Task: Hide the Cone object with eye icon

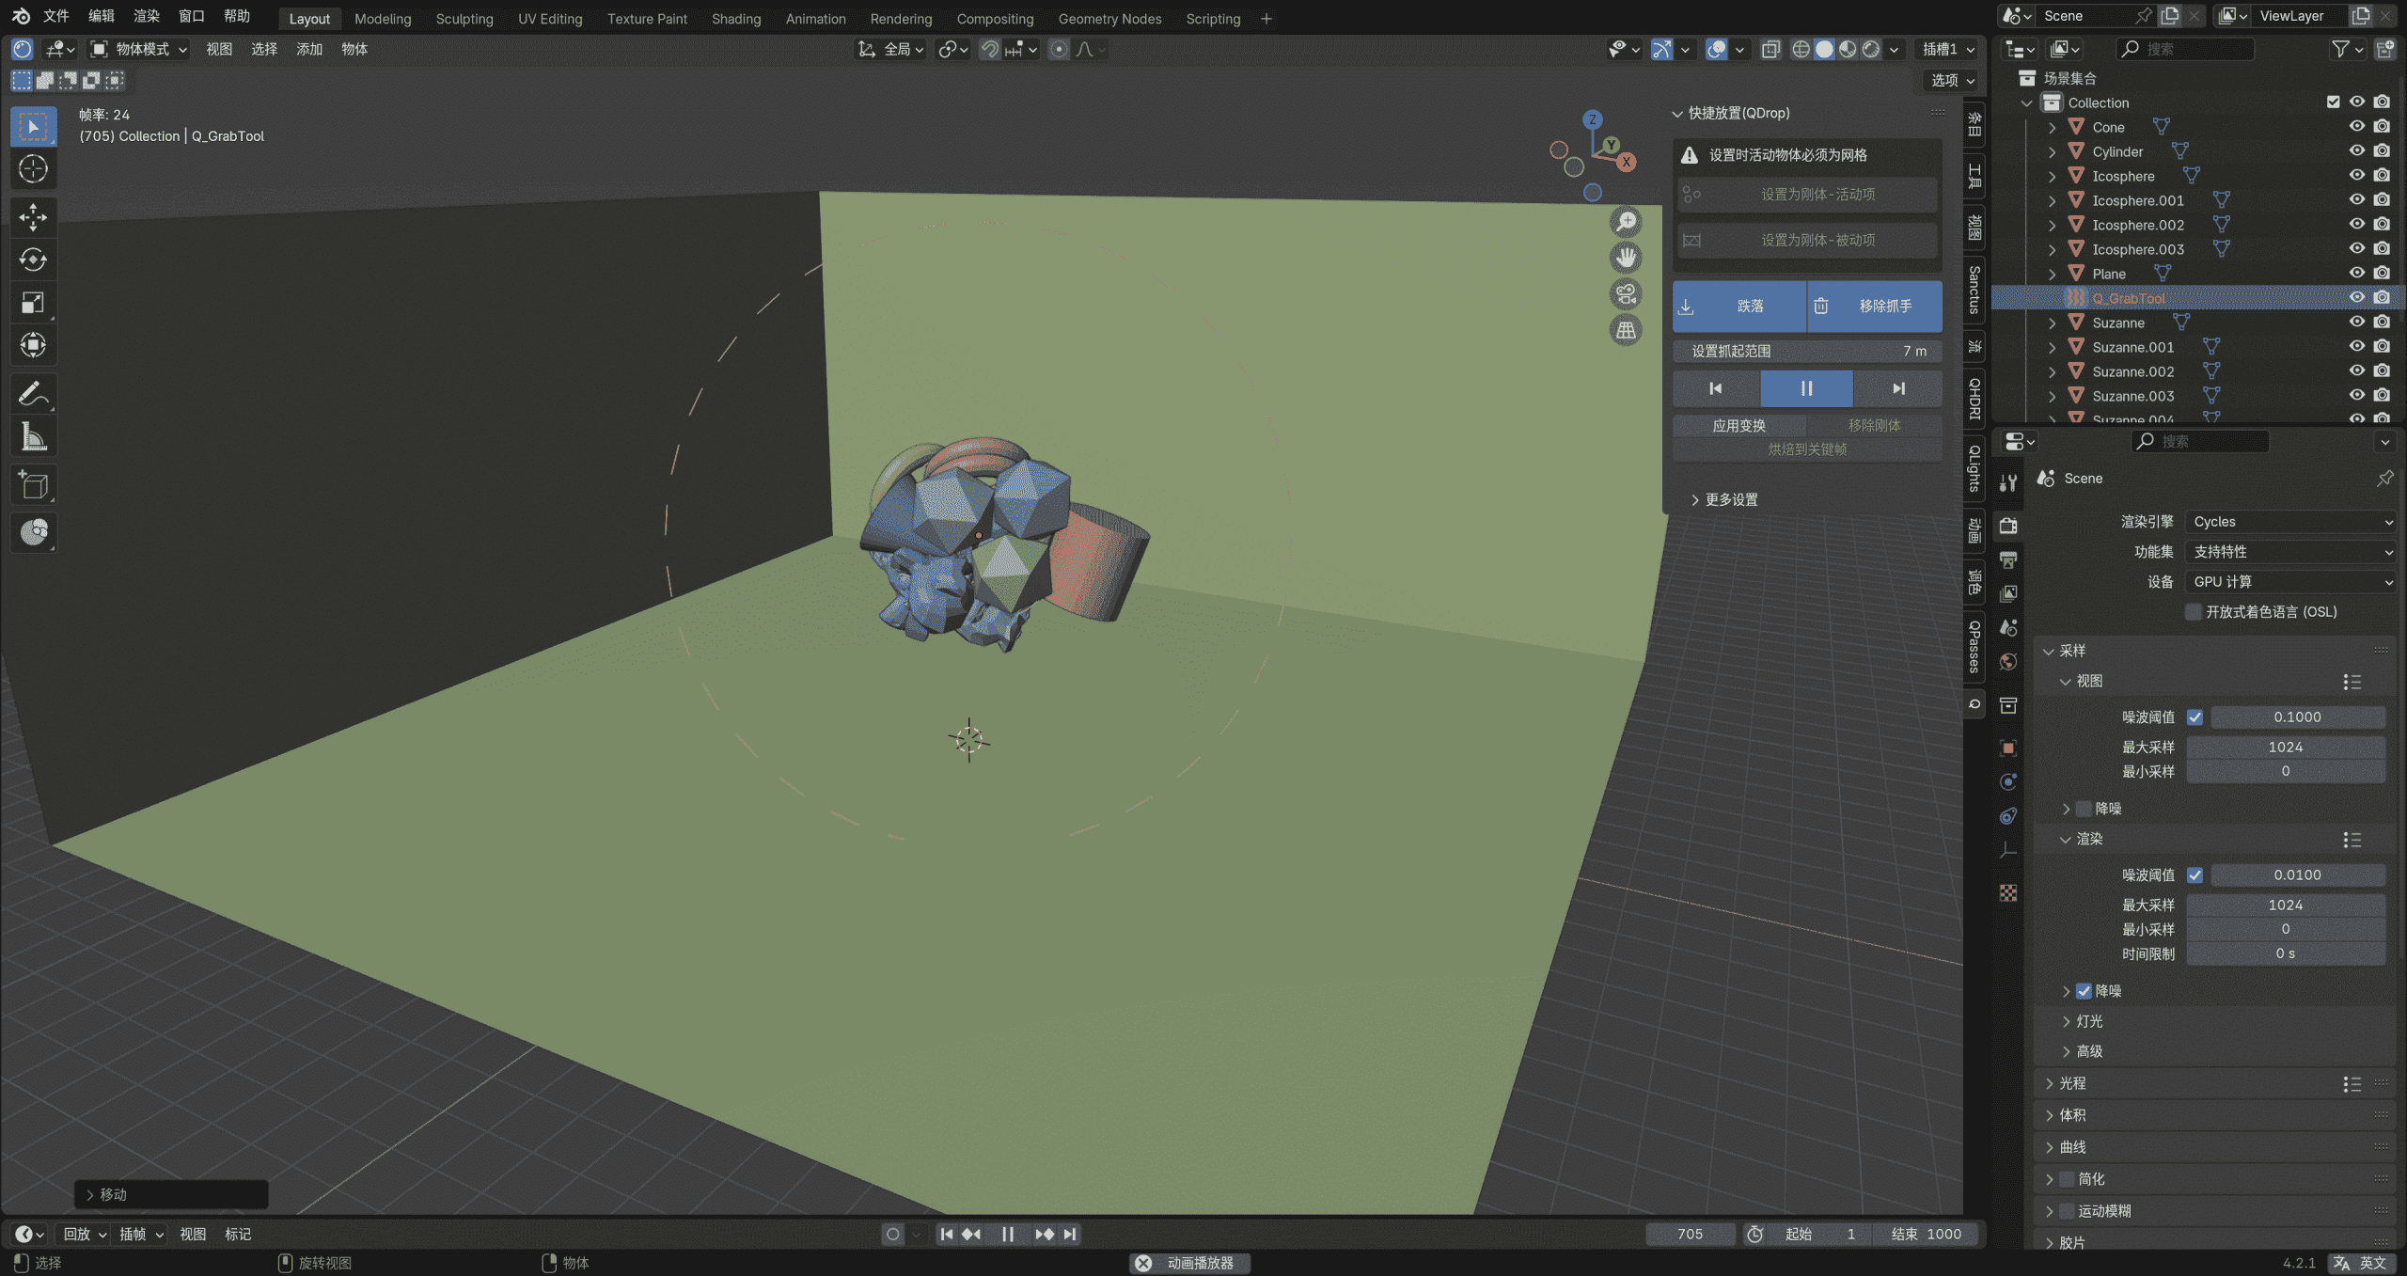Action: coord(2356,126)
